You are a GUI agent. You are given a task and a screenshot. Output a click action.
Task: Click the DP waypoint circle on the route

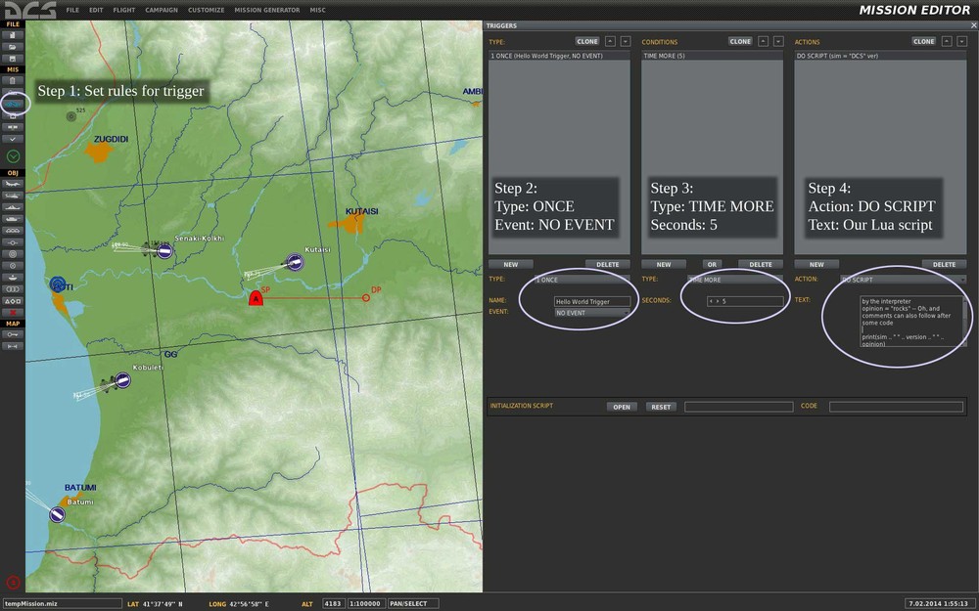[366, 298]
